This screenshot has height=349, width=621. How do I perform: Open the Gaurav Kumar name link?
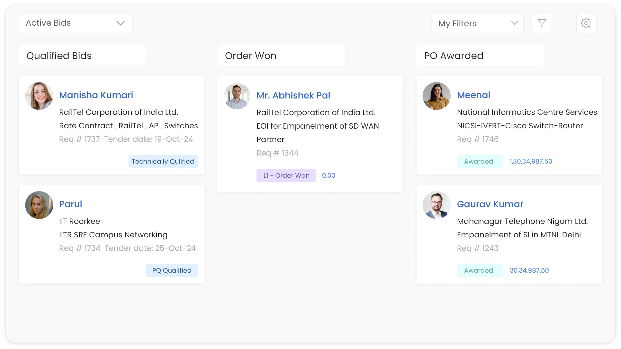[490, 204]
